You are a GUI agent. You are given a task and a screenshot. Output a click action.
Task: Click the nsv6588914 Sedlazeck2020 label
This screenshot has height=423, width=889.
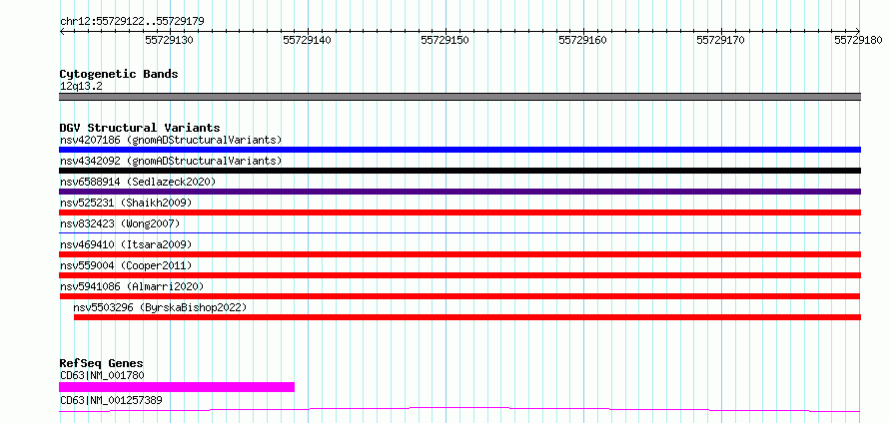[138, 182]
